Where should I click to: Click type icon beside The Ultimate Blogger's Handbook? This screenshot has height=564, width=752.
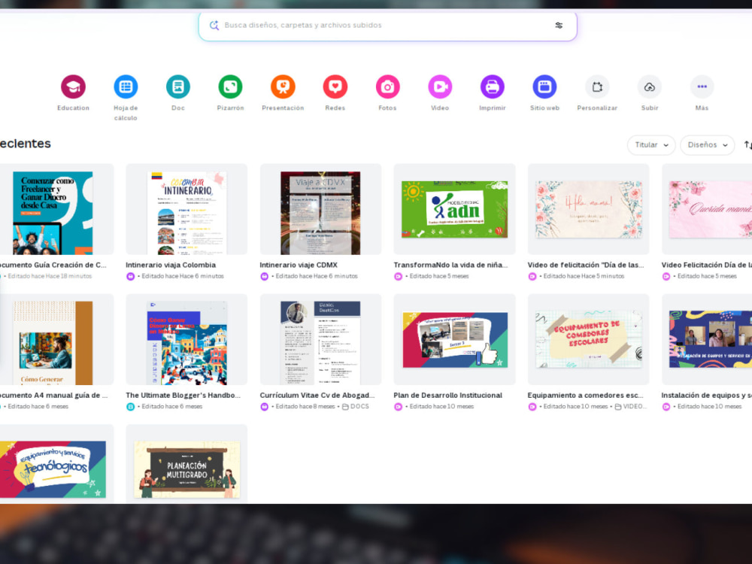[130, 407]
